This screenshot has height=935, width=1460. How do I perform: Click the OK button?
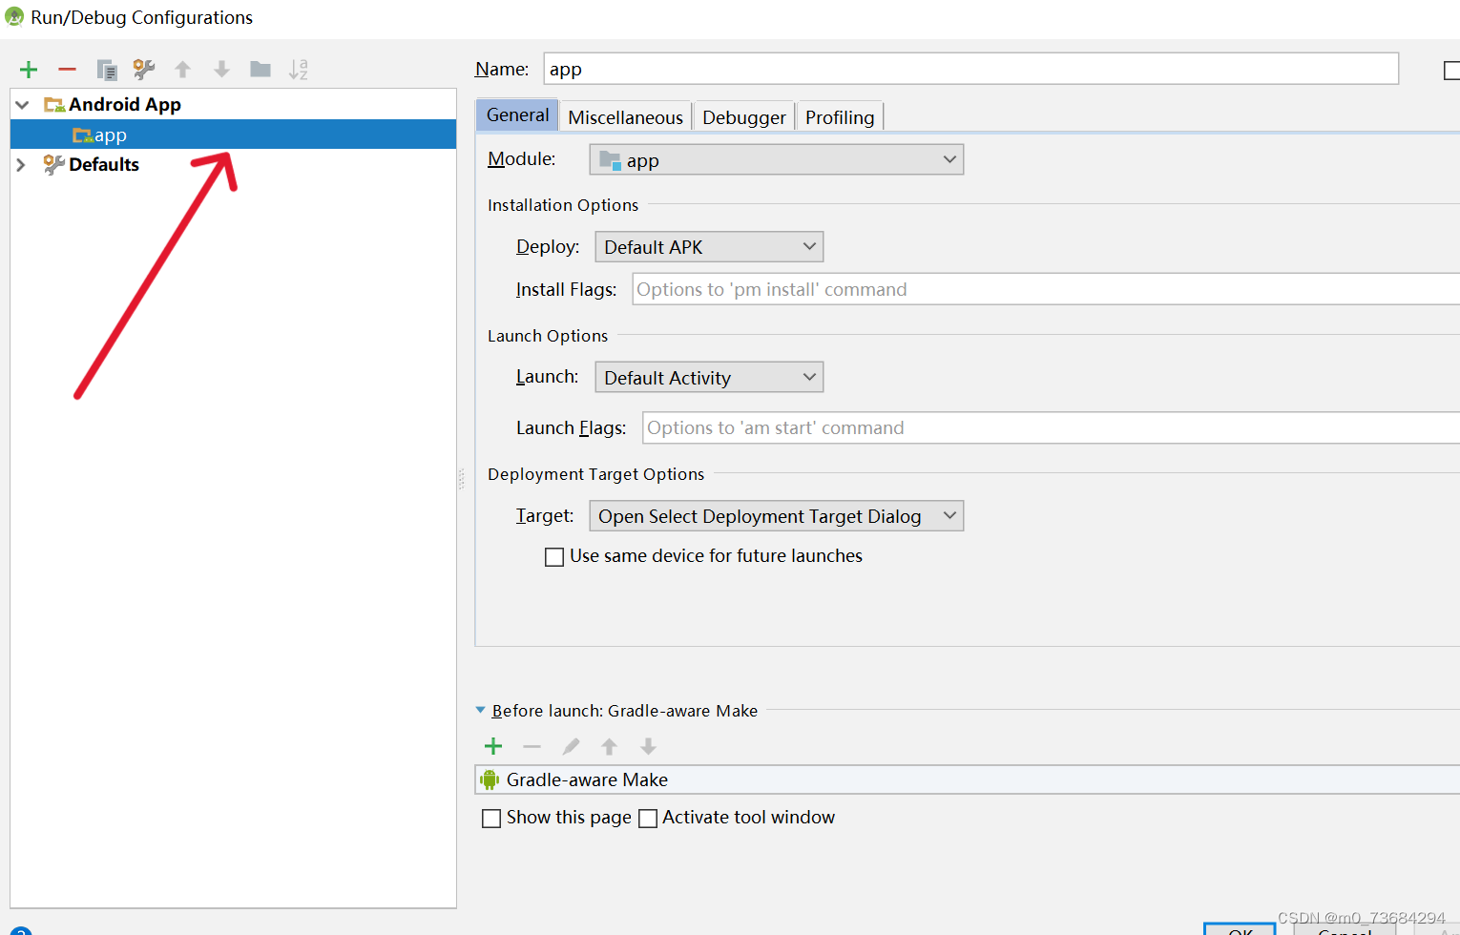pyautogui.click(x=1239, y=929)
